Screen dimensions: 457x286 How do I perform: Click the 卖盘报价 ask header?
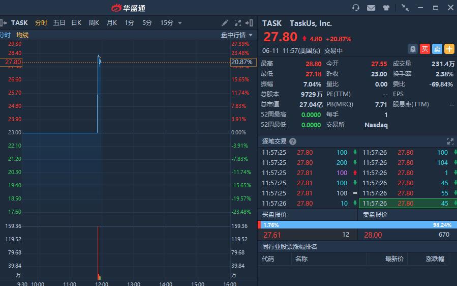tap(375, 215)
